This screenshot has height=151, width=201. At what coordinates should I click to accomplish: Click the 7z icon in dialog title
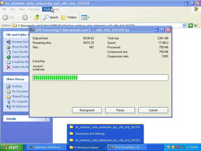32,30
